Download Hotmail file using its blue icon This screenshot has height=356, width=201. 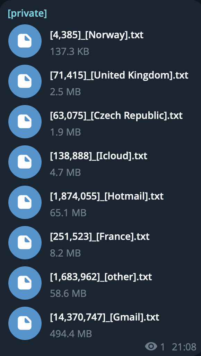(x=25, y=202)
